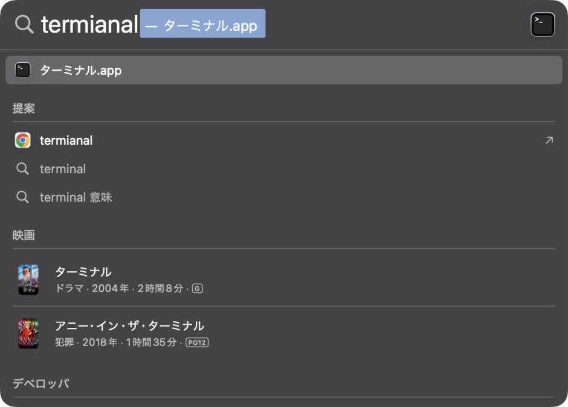Click the magnifying glass icon in search bar

pos(23,24)
